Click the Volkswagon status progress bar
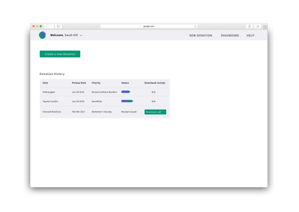 [x=126, y=92]
